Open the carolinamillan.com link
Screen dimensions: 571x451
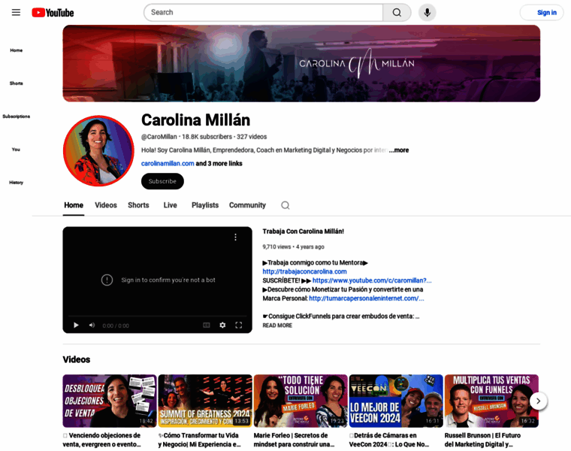pos(168,164)
